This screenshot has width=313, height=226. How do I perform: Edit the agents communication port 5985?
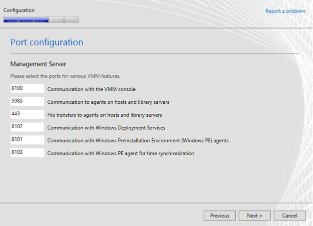point(27,101)
